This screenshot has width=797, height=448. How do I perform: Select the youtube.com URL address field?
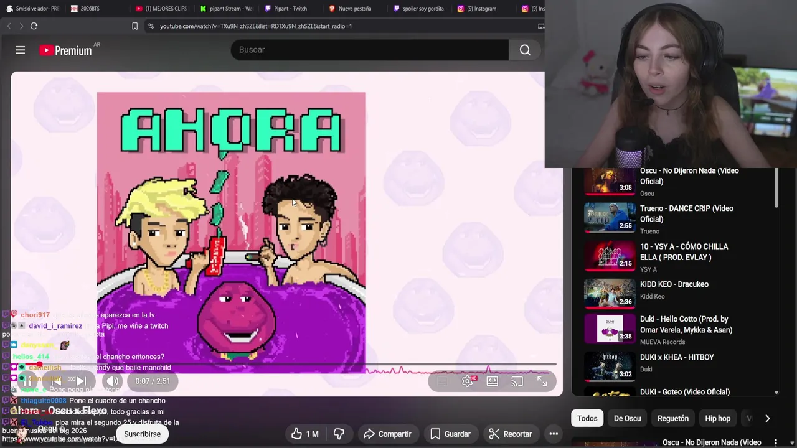(256, 26)
